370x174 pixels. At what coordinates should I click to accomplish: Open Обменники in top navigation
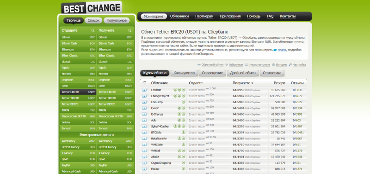(179, 16)
